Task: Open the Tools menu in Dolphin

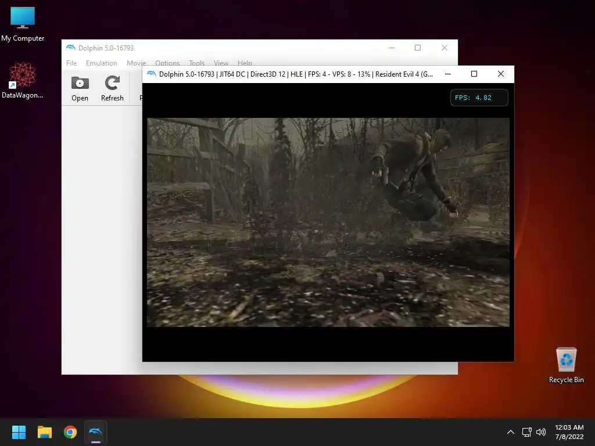Action: click(196, 63)
